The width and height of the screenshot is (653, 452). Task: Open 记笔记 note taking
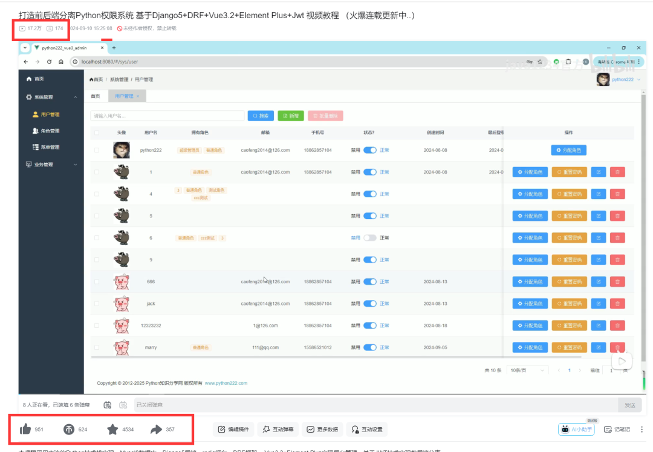[x=617, y=430]
